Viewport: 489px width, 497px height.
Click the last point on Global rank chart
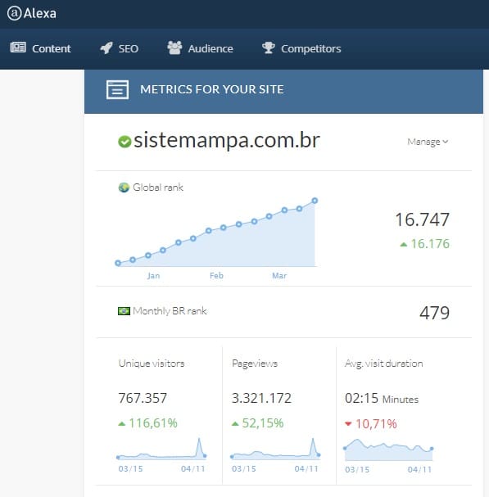(x=315, y=201)
